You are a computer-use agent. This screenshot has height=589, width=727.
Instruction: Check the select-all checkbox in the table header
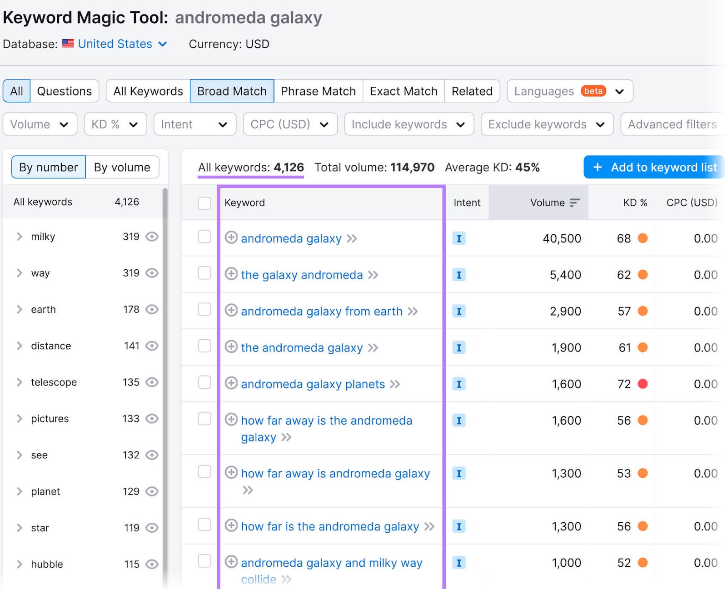tap(204, 203)
